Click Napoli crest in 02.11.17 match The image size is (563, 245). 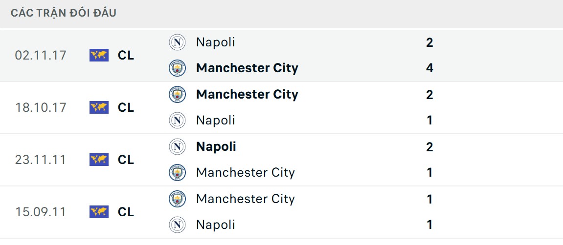pyautogui.click(x=177, y=42)
